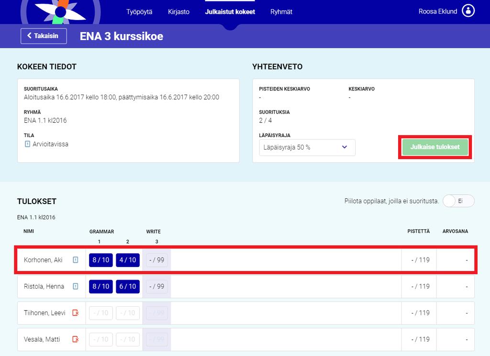490x356 pixels.
Task: Click the status icon next to Ristola, Henna
Action: point(76,286)
